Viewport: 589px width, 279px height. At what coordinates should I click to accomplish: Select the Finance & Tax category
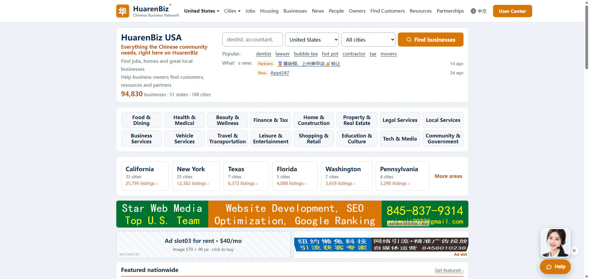271,120
